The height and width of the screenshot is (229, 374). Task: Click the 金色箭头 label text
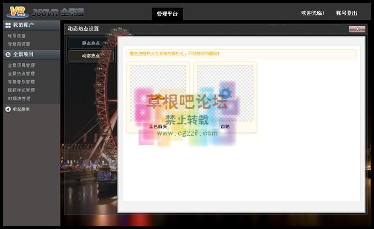click(x=158, y=127)
